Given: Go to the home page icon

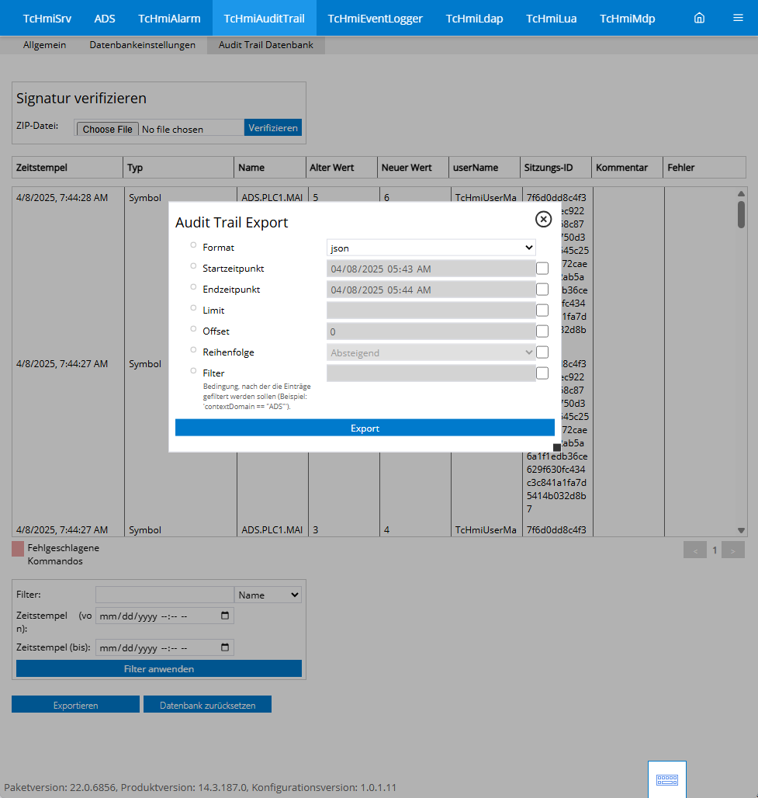Looking at the screenshot, I should [700, 18].
